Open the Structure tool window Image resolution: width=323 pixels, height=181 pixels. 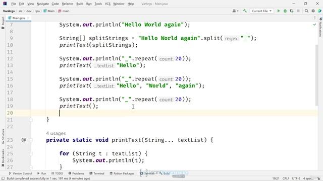click(x=3, y=136)
